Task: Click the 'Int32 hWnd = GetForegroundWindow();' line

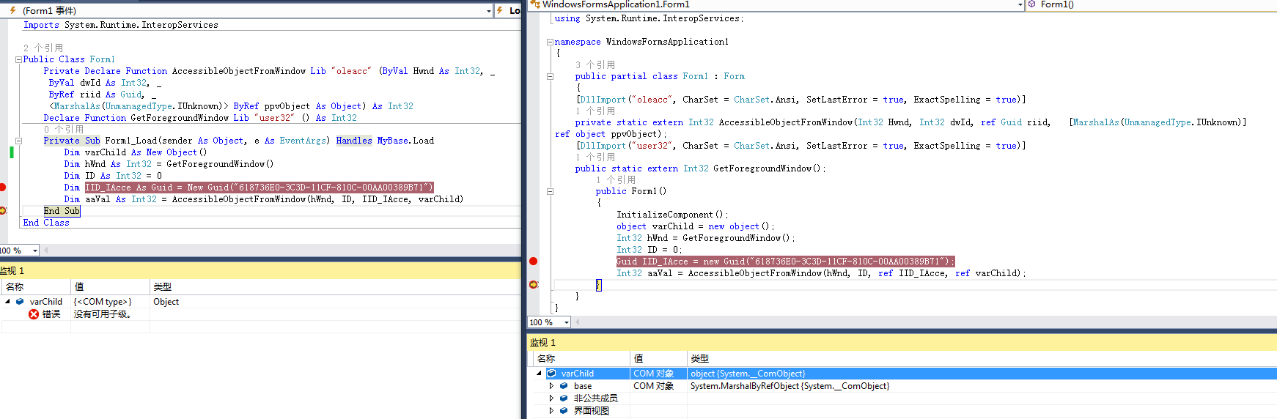Action: [x=705, y=238]
